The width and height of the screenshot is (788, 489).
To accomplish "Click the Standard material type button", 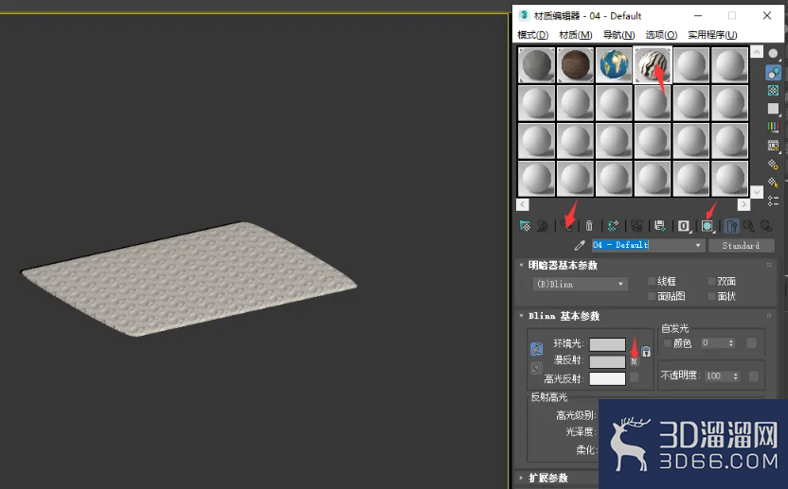I will (741, 246).
